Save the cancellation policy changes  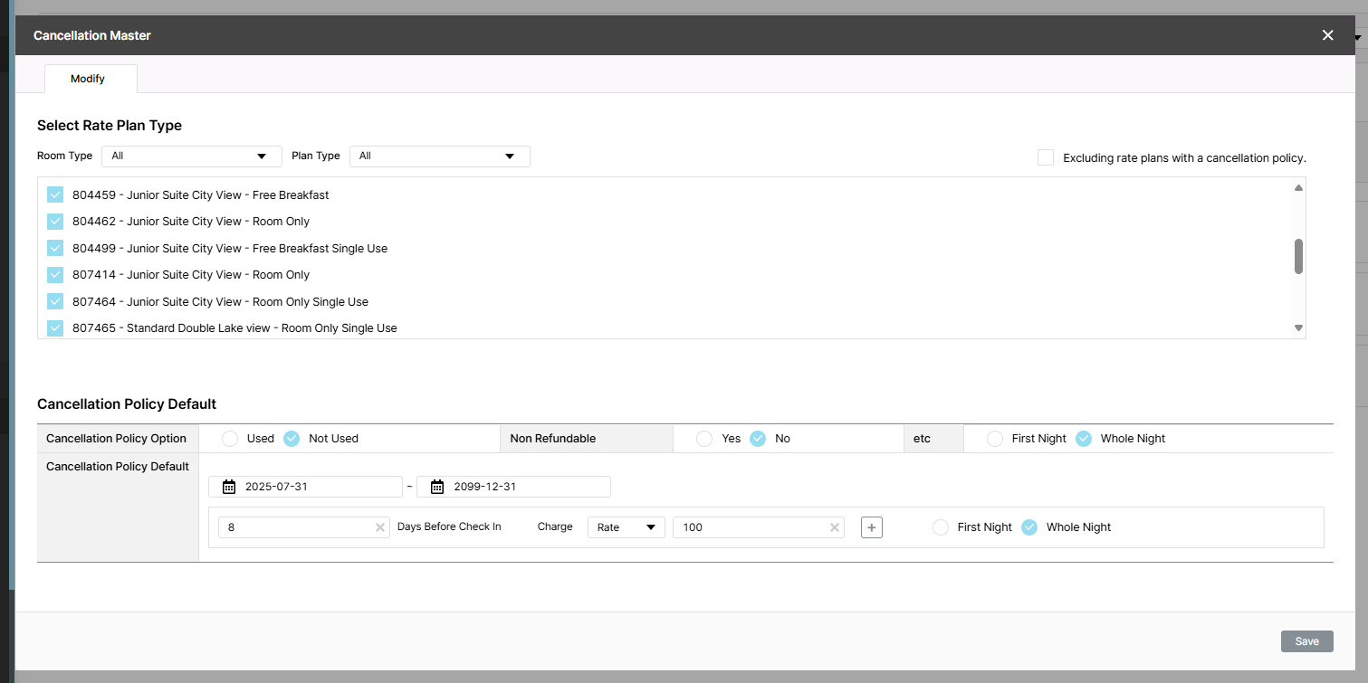click(x=1306, y=641)
